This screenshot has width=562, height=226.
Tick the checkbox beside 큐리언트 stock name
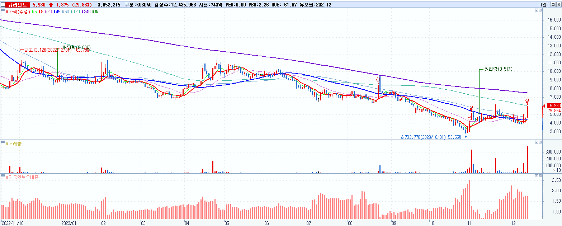[x=3, y=5]
